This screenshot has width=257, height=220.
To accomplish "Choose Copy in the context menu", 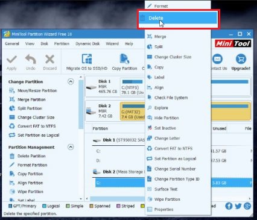I will (x=178, y=67).
